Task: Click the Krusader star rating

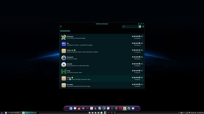Action: (136, 84)
